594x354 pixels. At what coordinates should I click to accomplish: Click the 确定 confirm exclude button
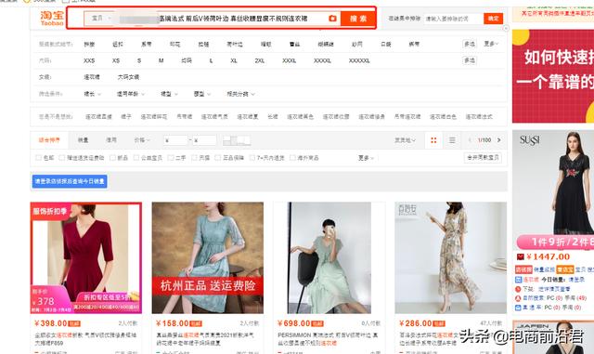coord(493,19)
